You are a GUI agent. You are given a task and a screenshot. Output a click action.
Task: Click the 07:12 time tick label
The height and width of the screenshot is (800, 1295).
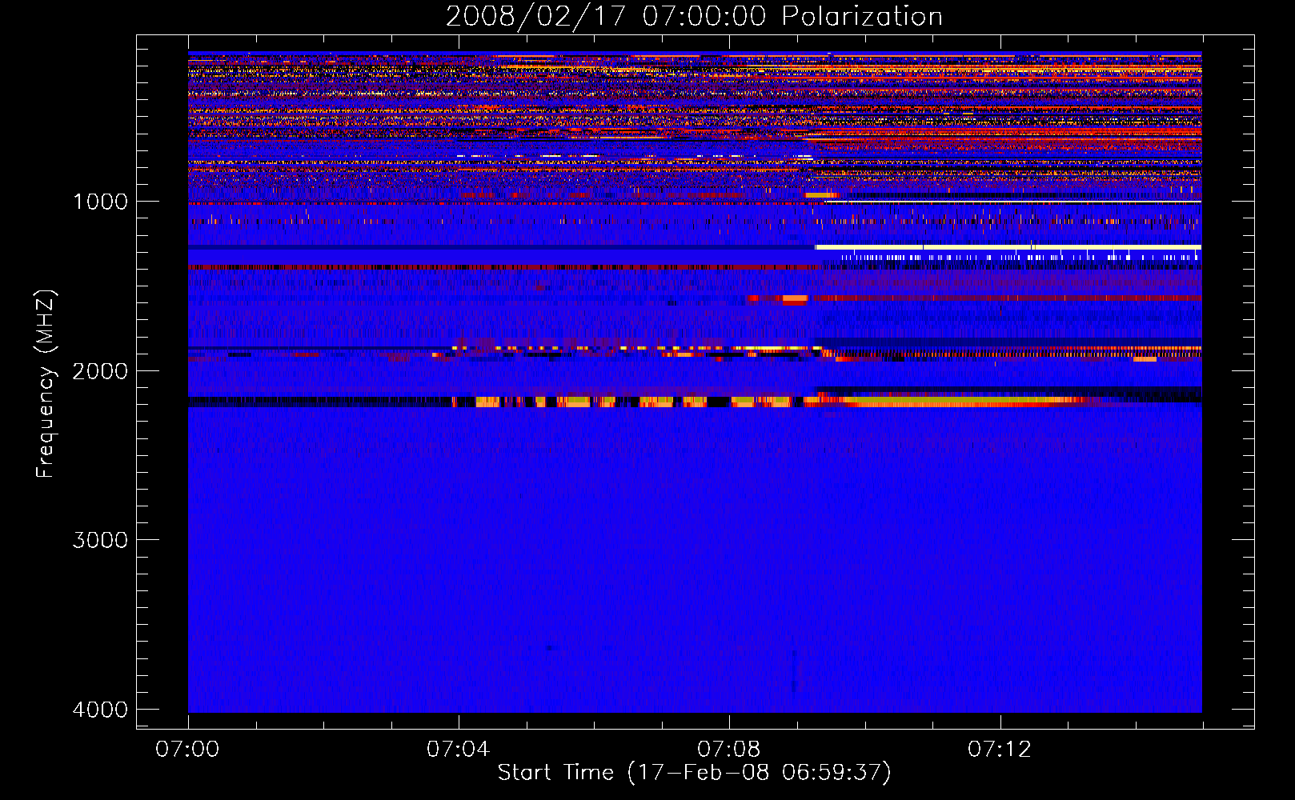pyautogui.click(x=1000, y=750)
